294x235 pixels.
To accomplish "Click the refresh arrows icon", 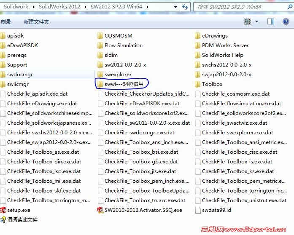I will [x=185, y=7].
